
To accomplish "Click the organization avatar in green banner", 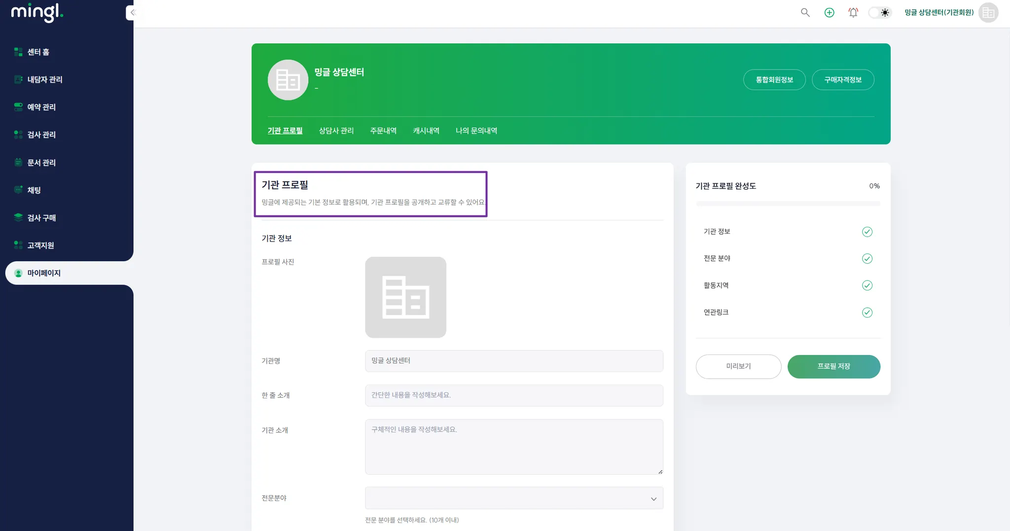I will [288, 80].
